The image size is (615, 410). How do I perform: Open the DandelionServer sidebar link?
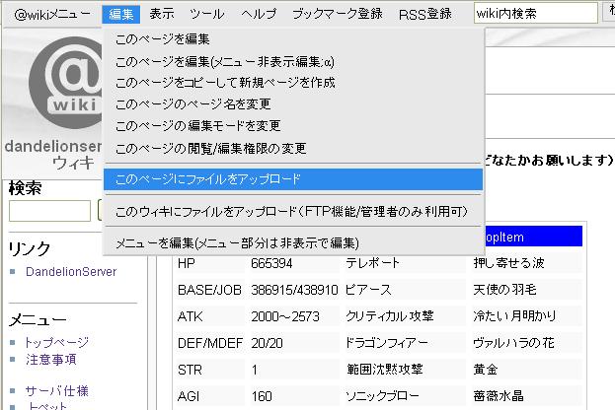[x=71, y=272]
